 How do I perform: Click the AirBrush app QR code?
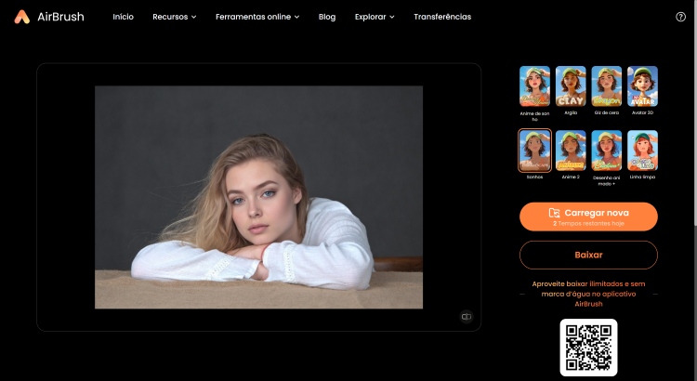(x=588, y=348)
